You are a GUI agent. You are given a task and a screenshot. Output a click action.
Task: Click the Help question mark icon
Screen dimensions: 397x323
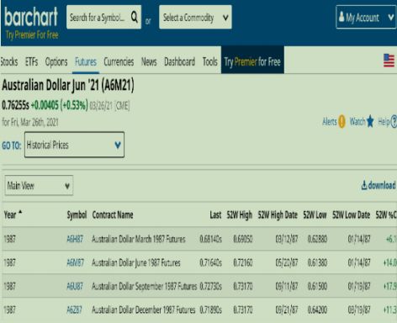tap(394, 122)
